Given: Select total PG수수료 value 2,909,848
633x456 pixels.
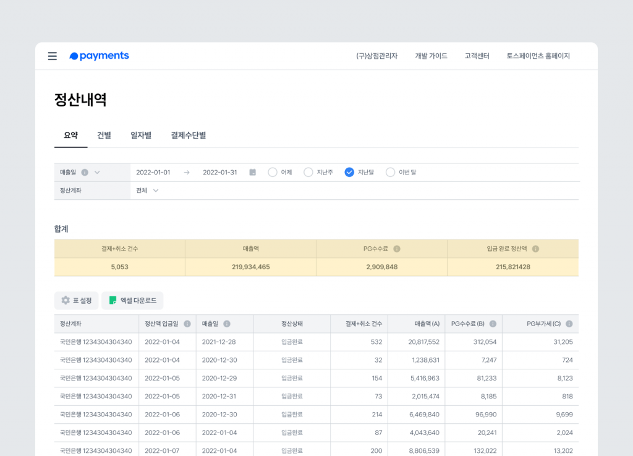Looking at the screenshot, I should [x=382, y=267].
